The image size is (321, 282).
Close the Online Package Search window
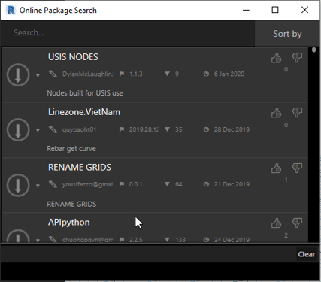point(304,10)
